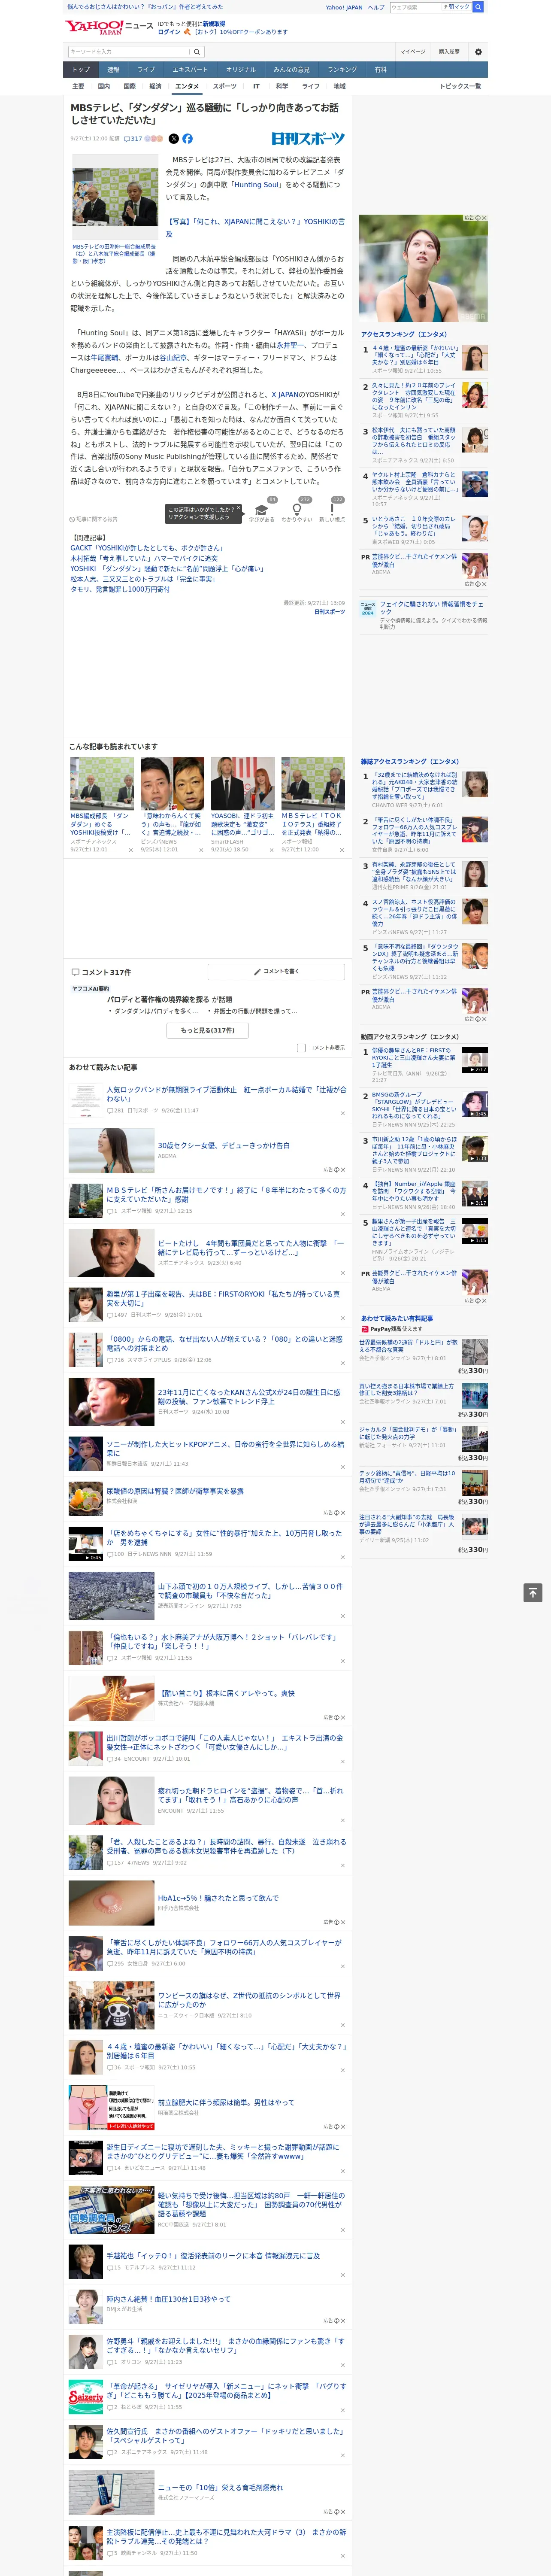Screen dimensions: 551x2576
Task: Click the Yahoo! JAPAN News logo
Action: tap(109, 27)
